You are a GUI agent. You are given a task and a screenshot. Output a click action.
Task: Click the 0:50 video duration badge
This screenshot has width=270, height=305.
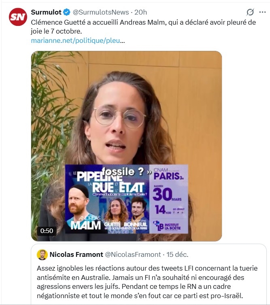(47, 231)
